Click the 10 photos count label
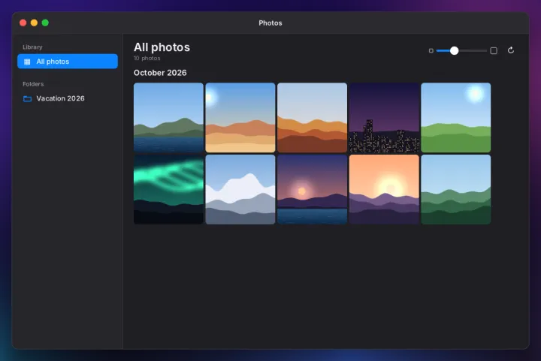Image resolution: width=541 pixels, height=361 pixels. [147, 59]
